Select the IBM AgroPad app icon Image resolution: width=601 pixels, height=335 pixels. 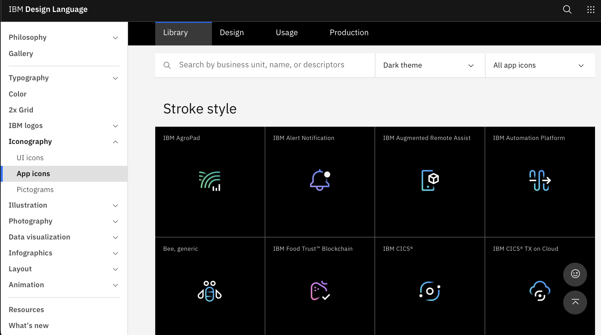click(x=210, y=181)
